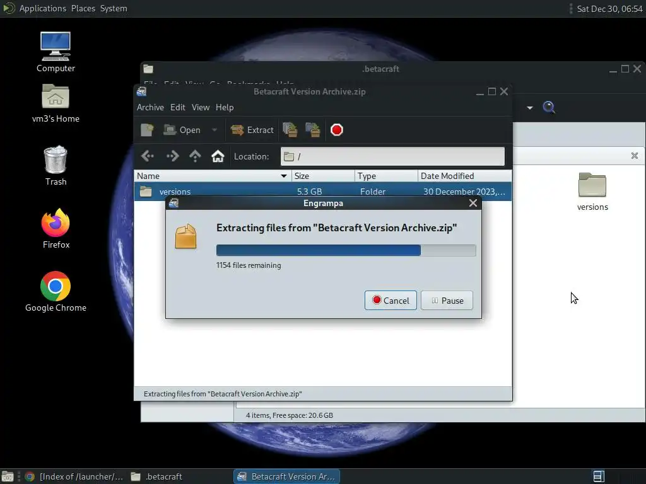Screen dimensions: 646x484
Task: Click the 5.3 GB size cell
Action: 309,192
